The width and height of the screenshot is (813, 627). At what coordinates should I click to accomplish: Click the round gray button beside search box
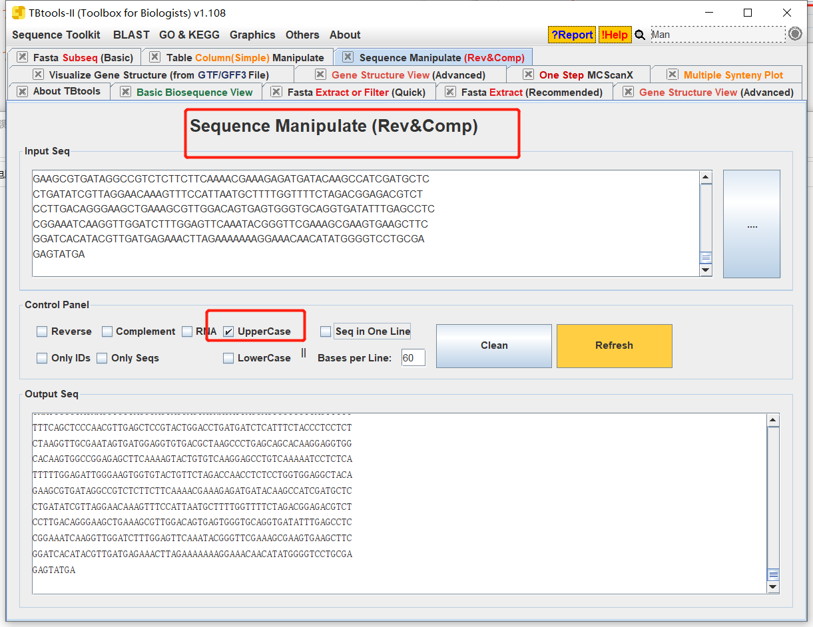795,34
